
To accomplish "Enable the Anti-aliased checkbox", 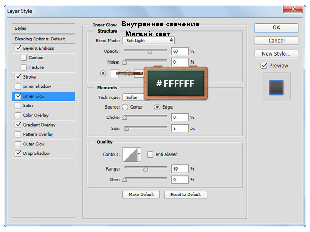I will [150, 154].
